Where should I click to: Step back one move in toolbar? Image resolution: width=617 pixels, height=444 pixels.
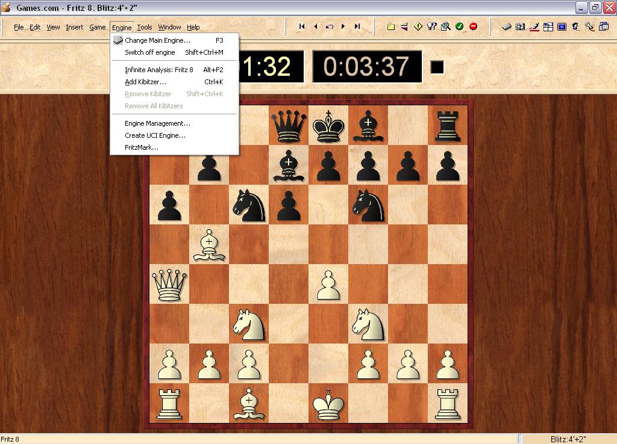coord(316,26)
